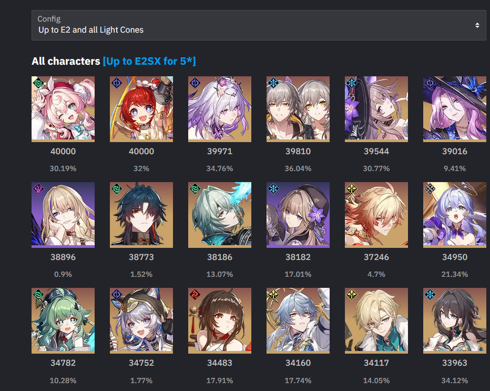Open the character portrait with score 39971
Image resolution: width=490 pixels, height=391 pixels.
220,109
